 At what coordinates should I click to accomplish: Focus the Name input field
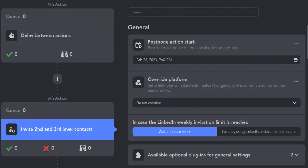pos(193,12)
